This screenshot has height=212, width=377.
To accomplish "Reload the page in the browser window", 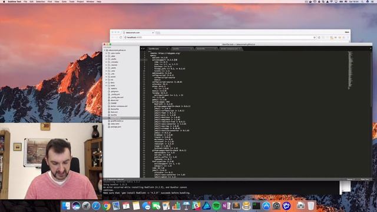I will point(121,38).
